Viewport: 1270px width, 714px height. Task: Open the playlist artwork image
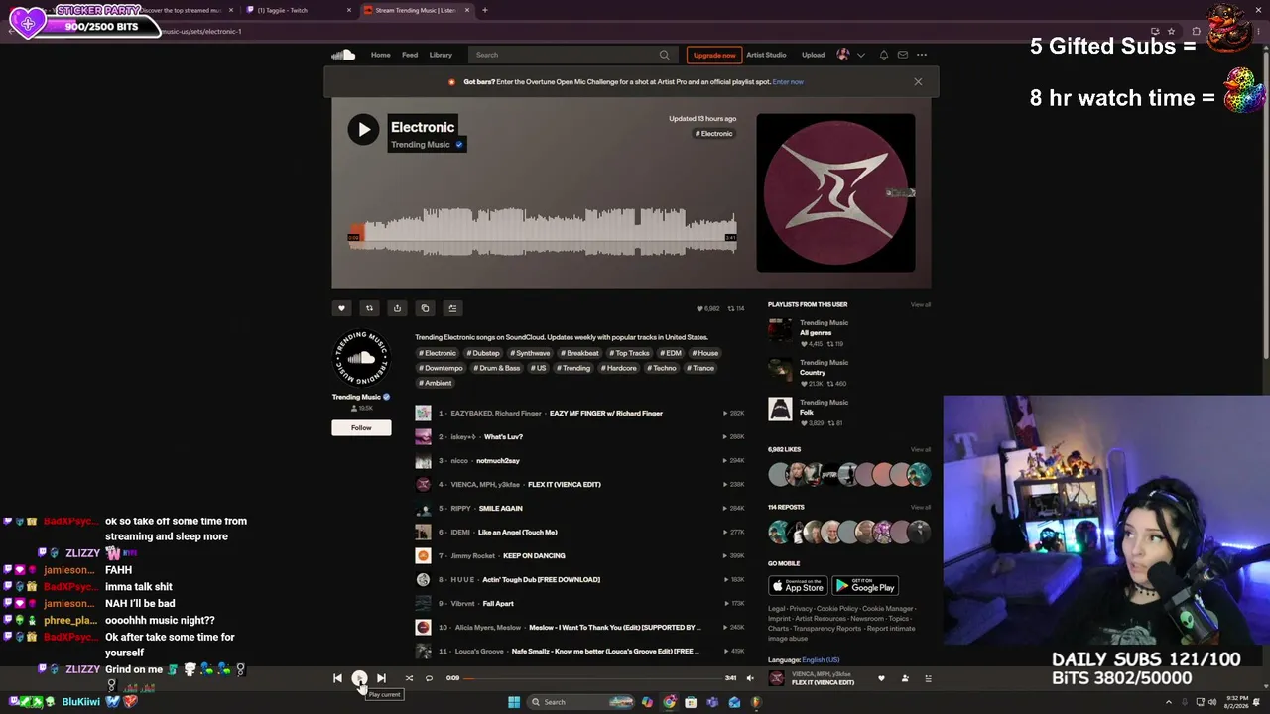tap(835, 192)
